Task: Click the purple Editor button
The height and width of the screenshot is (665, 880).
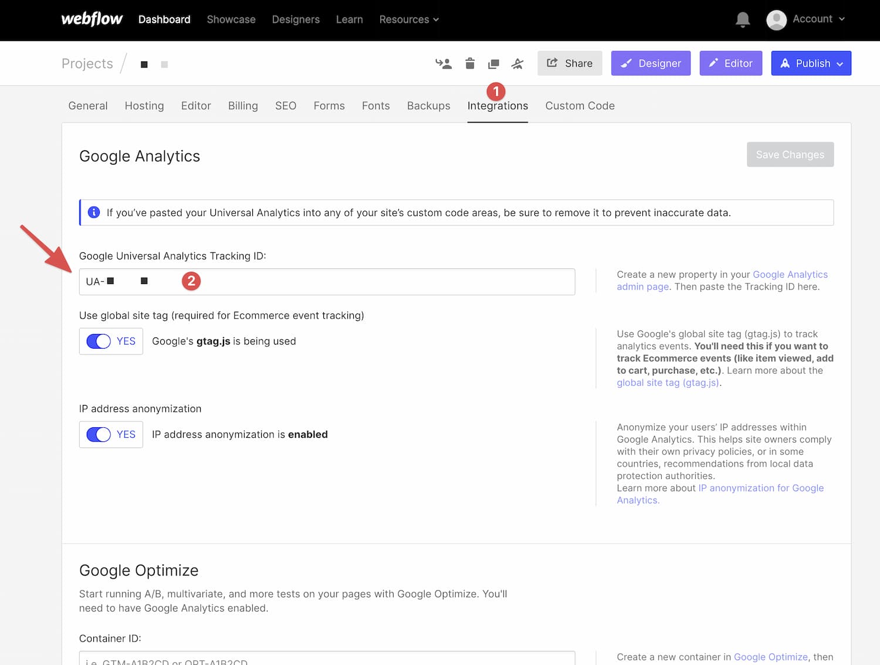Action: (731, 63)
